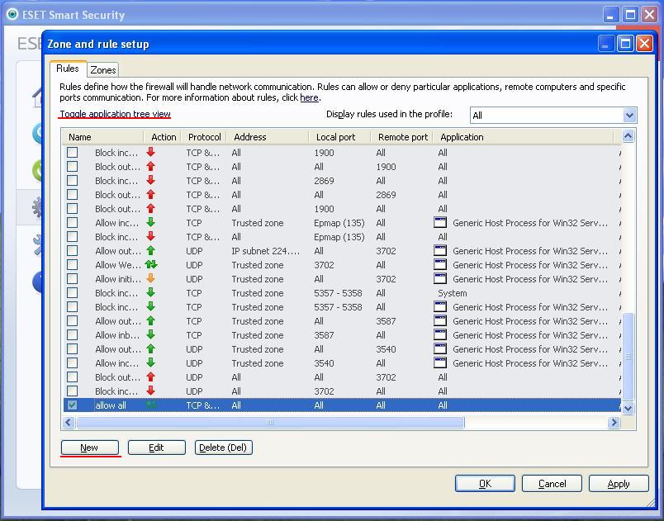
Task: Click green down arrow in Allow inb… 3587 row
Action: click(x=150, y=334)
